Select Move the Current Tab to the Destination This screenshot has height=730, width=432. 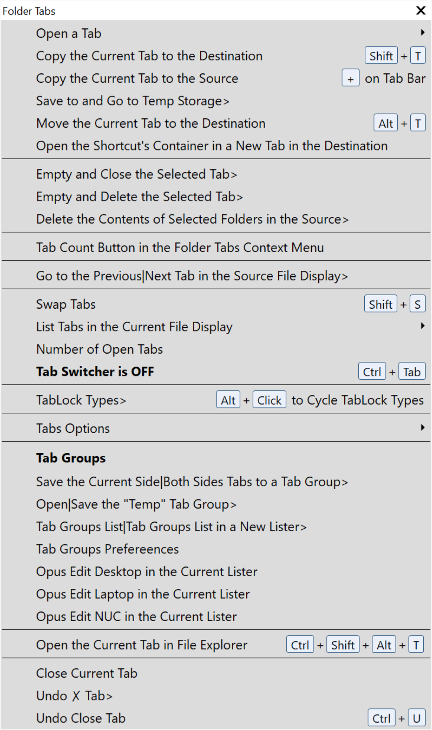click(151, 123)
